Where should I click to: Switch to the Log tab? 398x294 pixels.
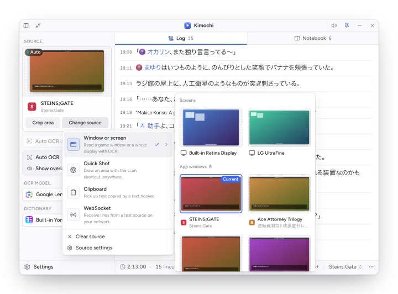coord(181,38)
